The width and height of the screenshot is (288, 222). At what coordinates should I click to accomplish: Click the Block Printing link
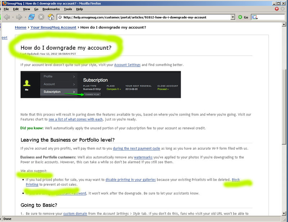click(x=236, y=180)
